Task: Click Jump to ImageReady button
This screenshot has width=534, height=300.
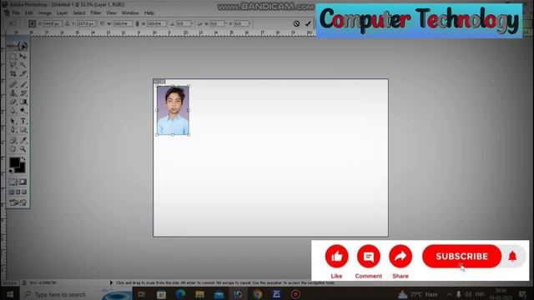Action: point(18,202)
